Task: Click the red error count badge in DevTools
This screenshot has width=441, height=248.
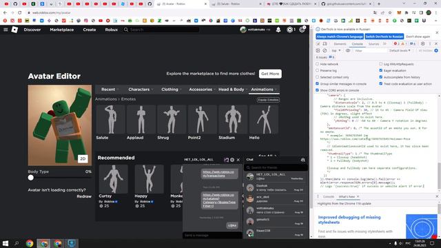Action: pyautogui.click(x=396, y=44)
